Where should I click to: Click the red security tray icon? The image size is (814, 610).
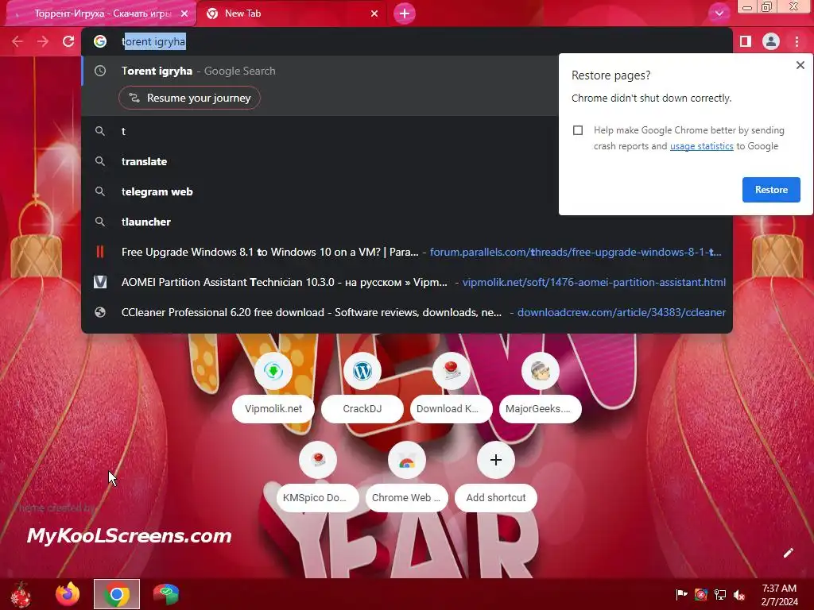pos(701,595)
